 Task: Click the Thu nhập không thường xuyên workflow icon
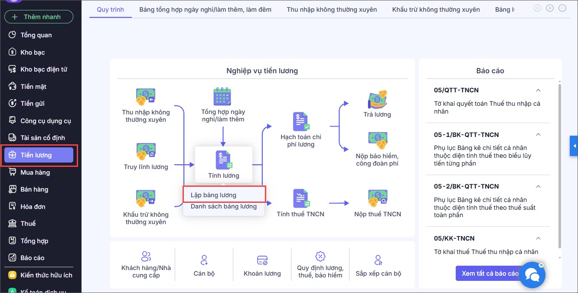[x=145, y=97]
